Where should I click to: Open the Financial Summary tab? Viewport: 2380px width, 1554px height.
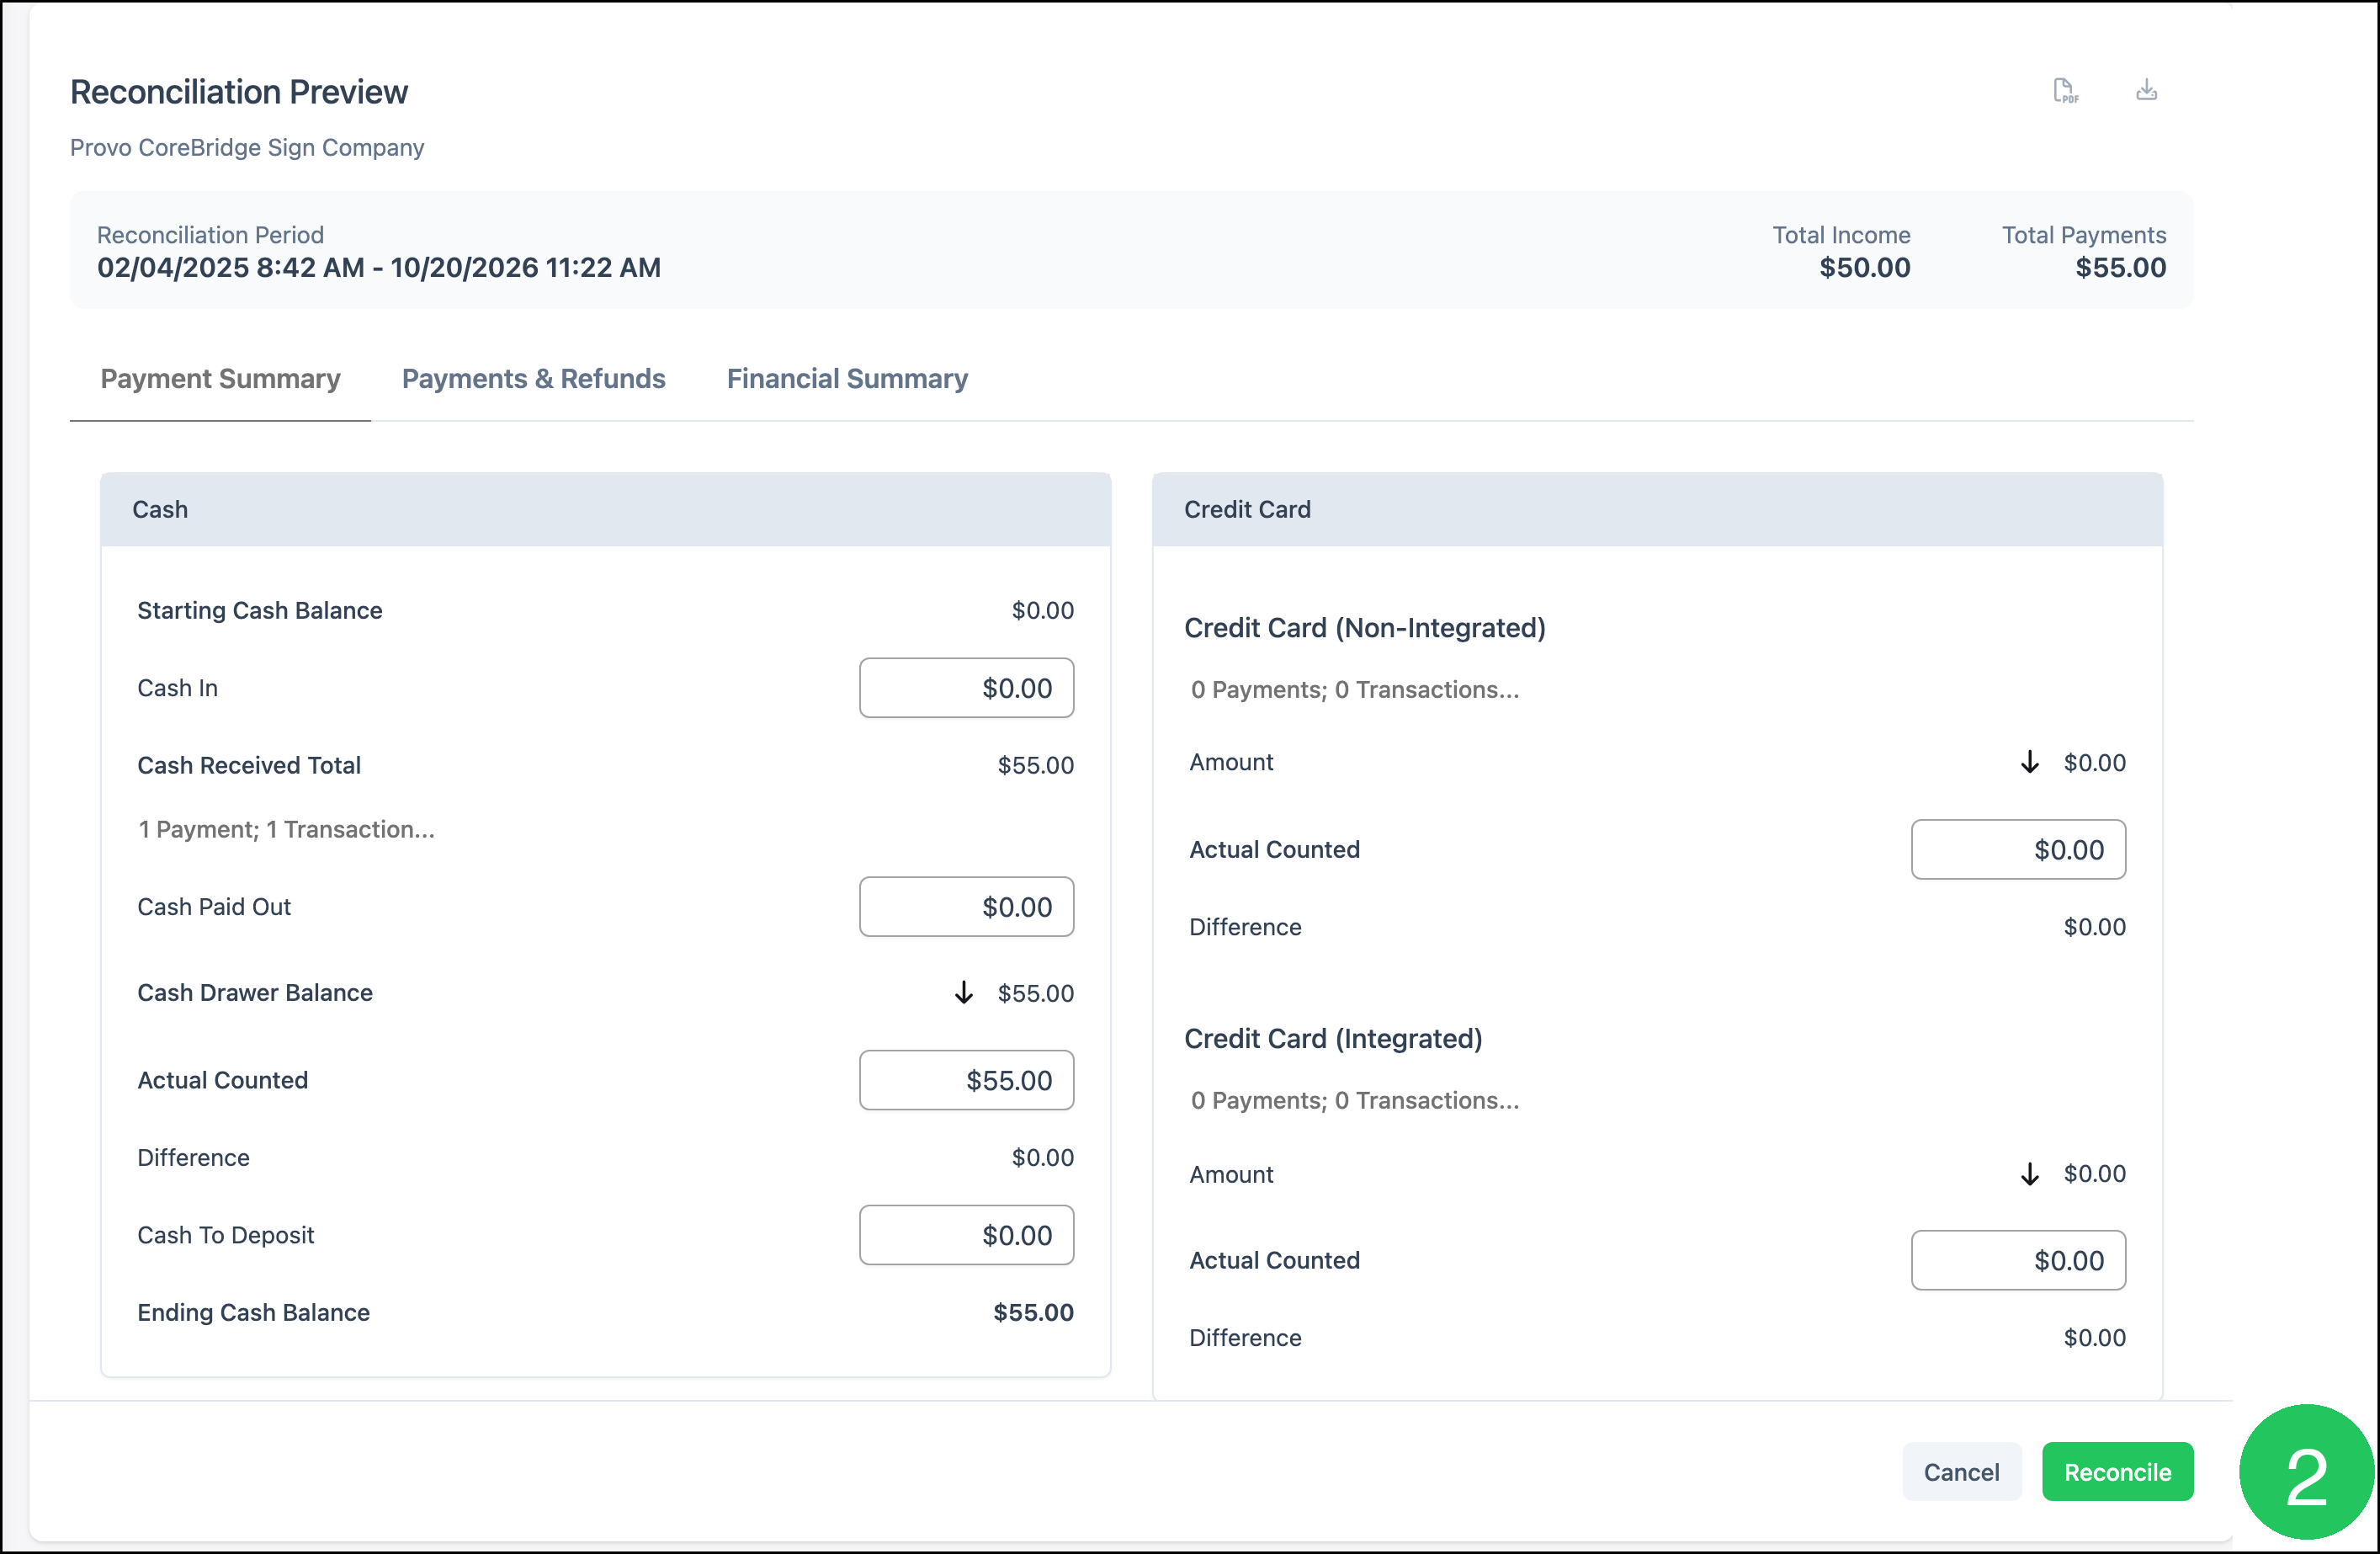[847, 379]
